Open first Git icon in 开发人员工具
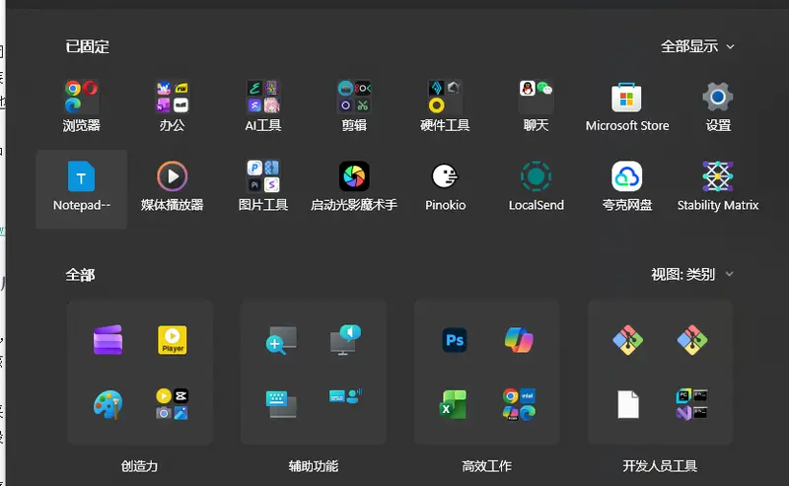Viewport: 789px width, 486px height. 628,340
